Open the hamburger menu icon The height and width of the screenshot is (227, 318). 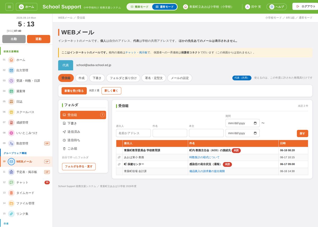[x=9, y=7]
